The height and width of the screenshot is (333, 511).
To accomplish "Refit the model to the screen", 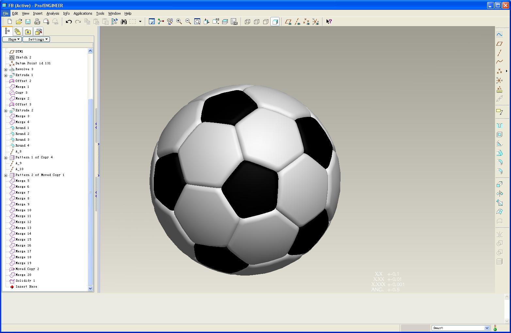I will [198, 22].
